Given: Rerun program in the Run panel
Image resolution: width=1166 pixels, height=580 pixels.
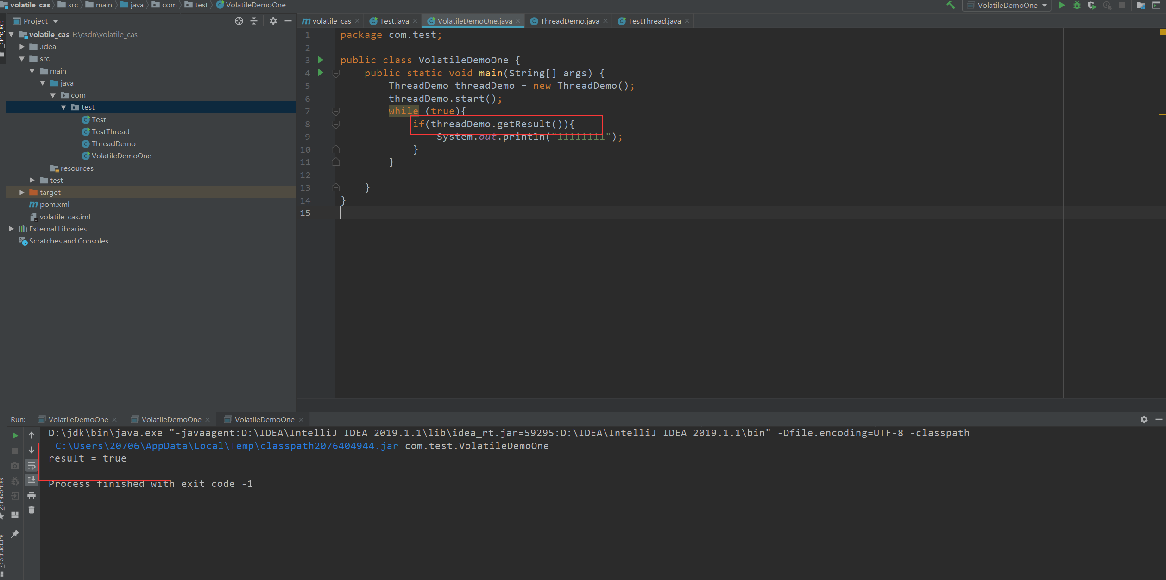Looking at the screenshot, I should [x=15, y=436].
